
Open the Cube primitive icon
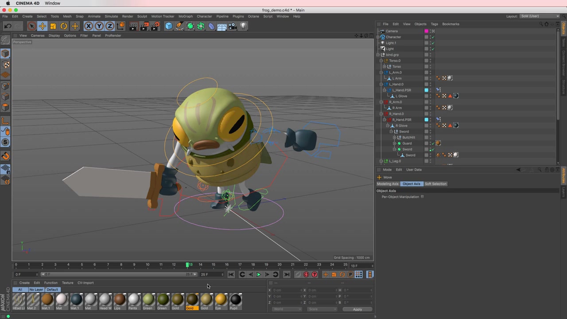(169, 26)
